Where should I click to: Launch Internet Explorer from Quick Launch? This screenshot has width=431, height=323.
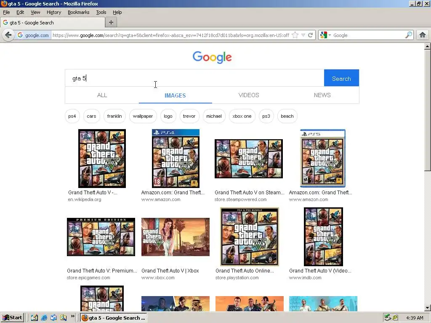click(44, 318)
